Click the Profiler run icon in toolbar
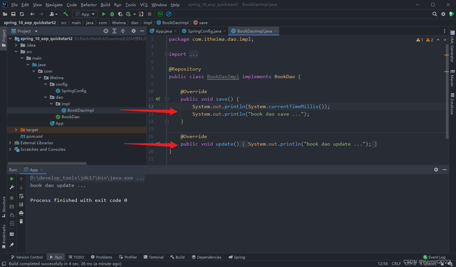Screen dimensions: 456x267 (x=129, y=14)
